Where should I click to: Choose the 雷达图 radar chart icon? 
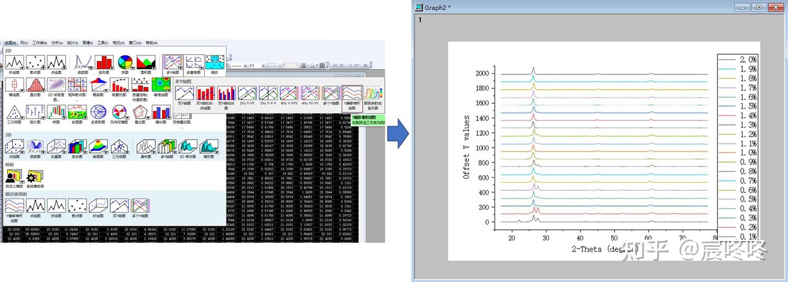pos(141,113)
